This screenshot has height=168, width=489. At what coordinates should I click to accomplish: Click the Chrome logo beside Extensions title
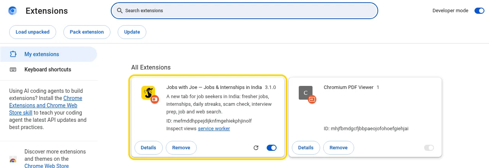[x=13, y=11]
